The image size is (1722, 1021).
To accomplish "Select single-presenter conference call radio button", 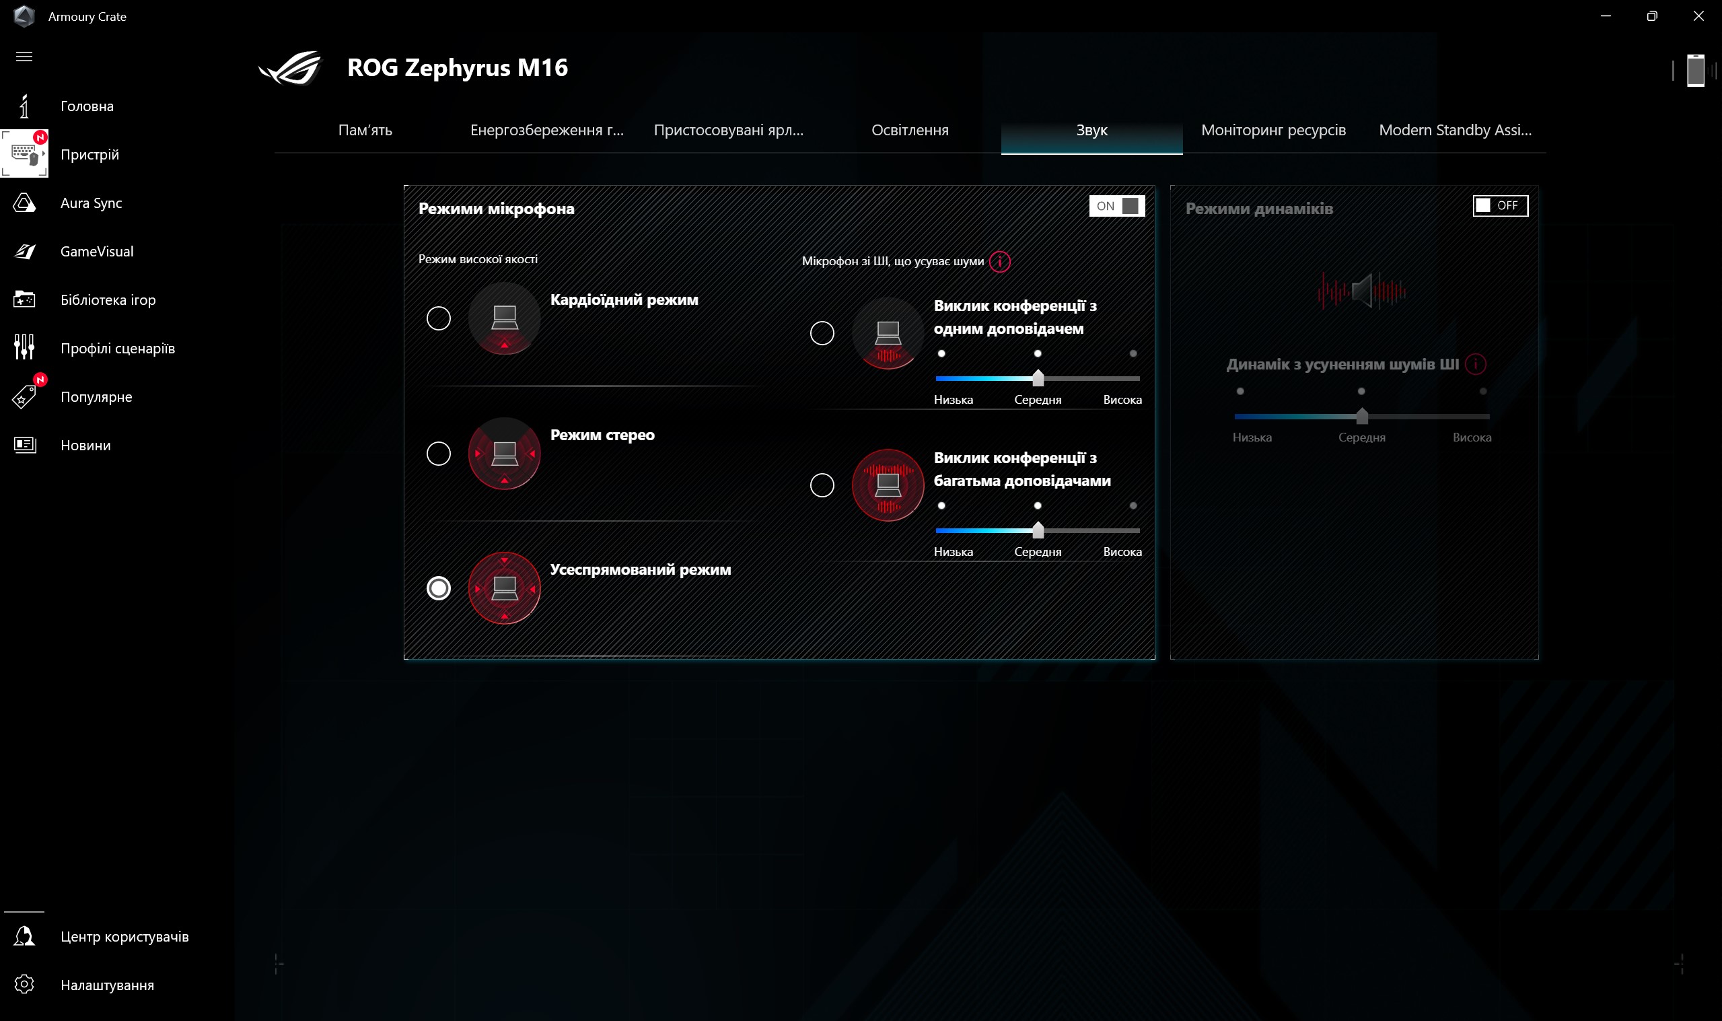I will pyautogui.click(x=822, y=333).
